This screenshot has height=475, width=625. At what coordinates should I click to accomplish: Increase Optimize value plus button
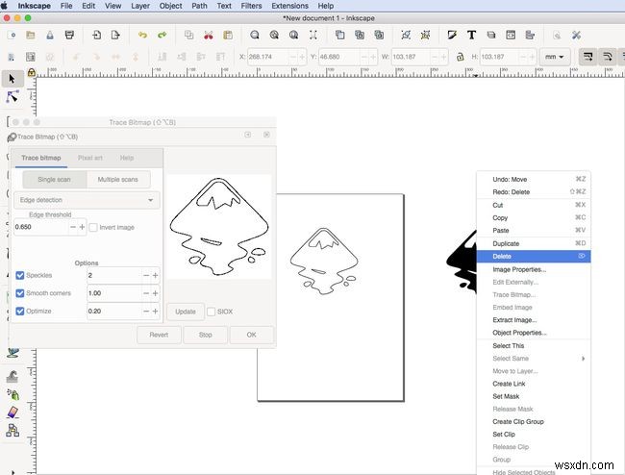(x=155, y=312)
